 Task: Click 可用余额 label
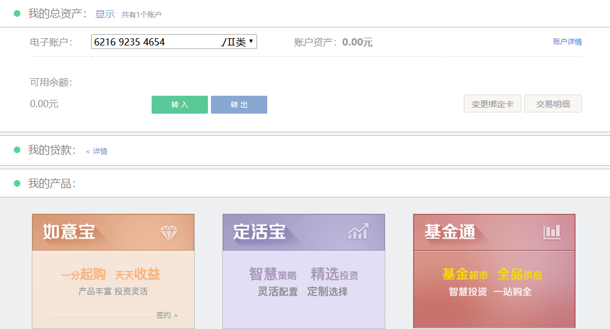51,83
